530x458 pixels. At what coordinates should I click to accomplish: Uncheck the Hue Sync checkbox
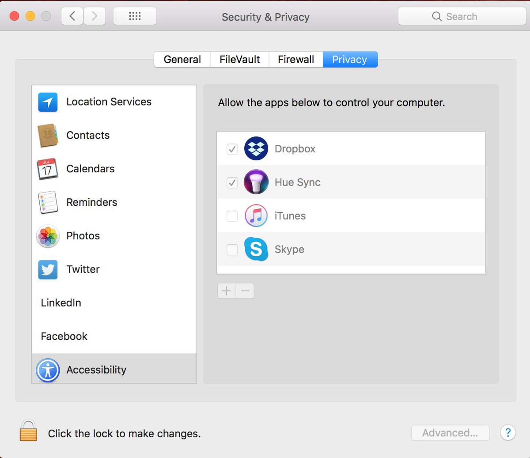click(x=232, y=182)
